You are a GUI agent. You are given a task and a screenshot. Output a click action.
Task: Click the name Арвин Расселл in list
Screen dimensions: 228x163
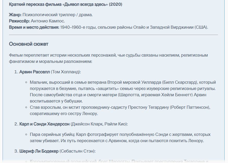pos(35,72)
